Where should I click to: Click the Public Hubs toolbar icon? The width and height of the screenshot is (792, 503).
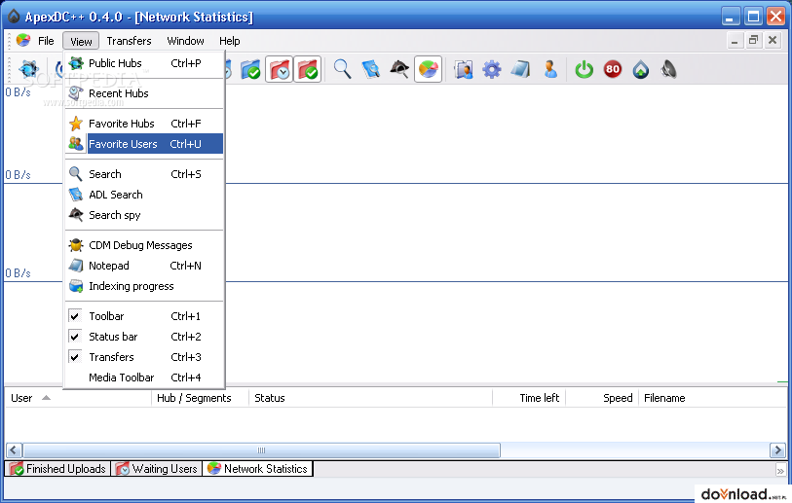pos(29,69)
